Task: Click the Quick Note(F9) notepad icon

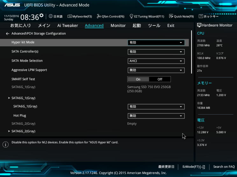Action: pyautogui.click(x=171, y=16)
